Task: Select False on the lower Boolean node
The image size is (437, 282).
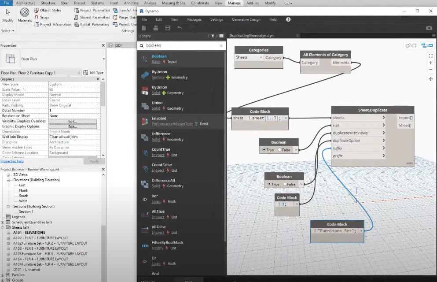Action: tap(285, 184)
